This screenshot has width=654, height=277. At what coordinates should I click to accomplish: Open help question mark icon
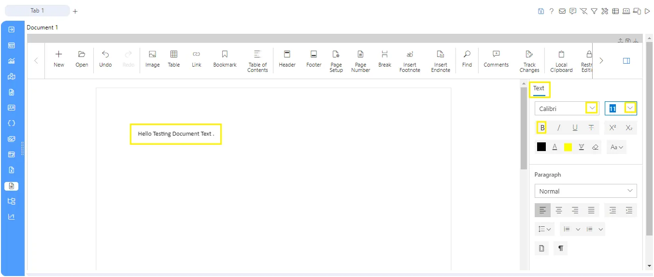pyautogui.click(x=552, y=11)
